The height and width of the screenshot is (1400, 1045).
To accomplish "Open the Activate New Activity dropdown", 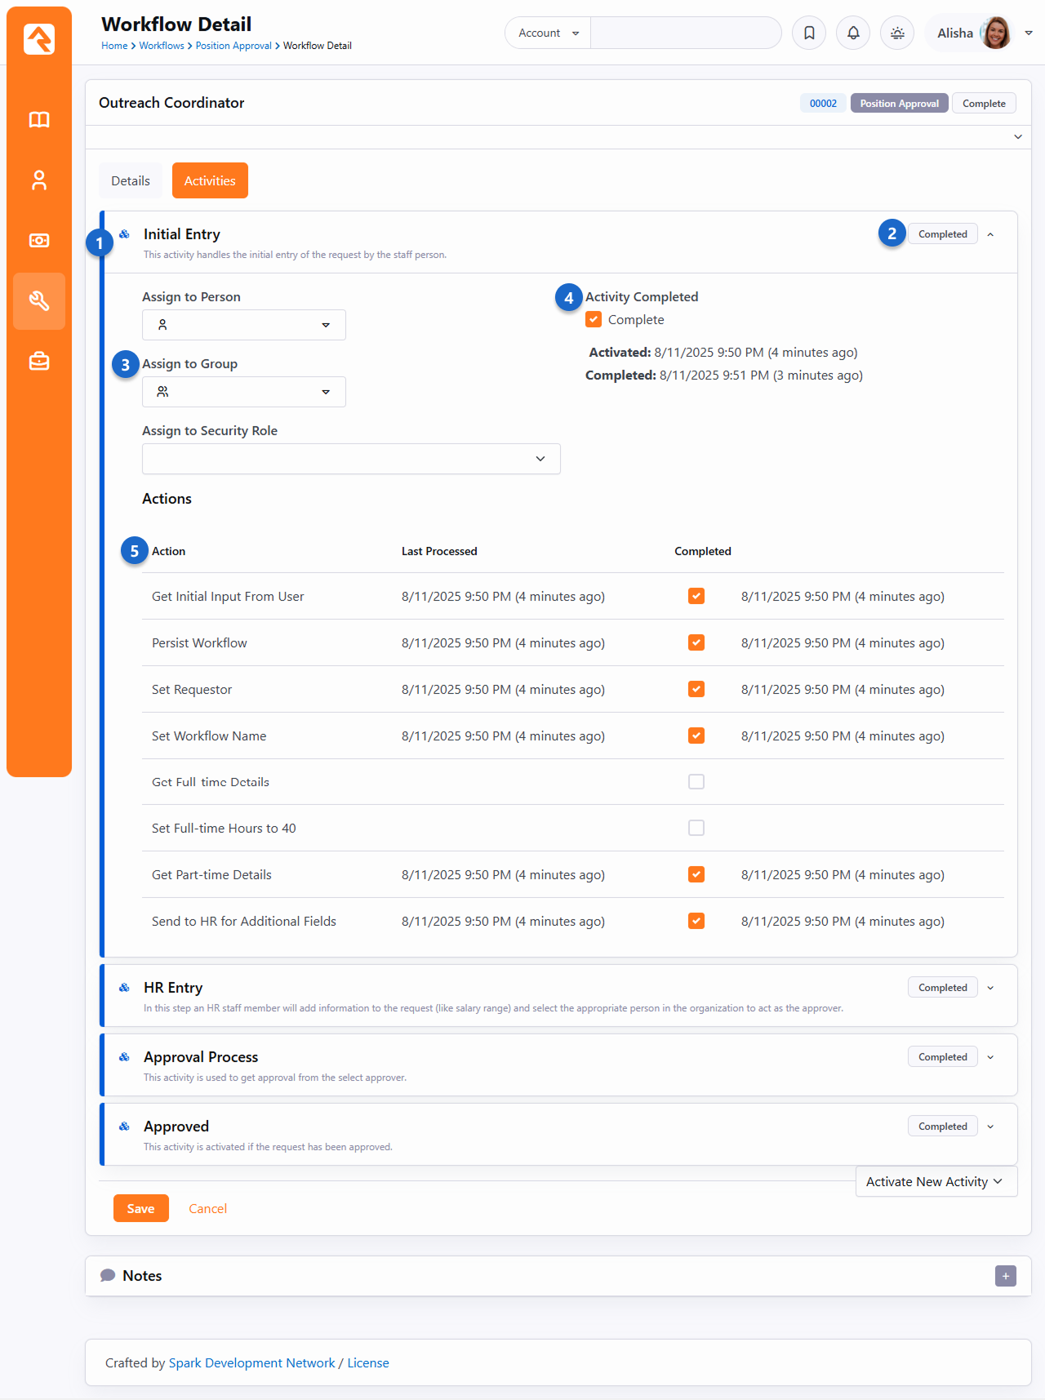I will [936, 1182].
